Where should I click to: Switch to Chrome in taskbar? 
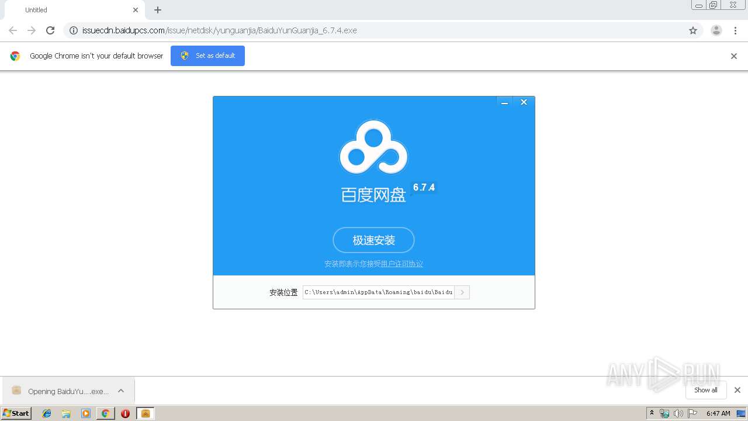tap(105, 413)
